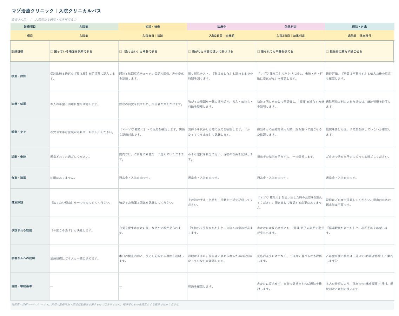Click the 診療項目 header cell
The height and width of the screenshot is (316, 399).
point(30,27)
